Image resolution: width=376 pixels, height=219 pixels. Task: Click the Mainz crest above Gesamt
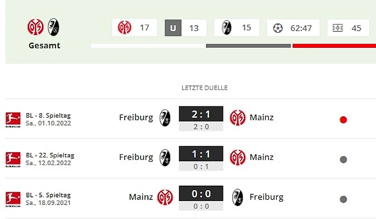pos(36,27)
